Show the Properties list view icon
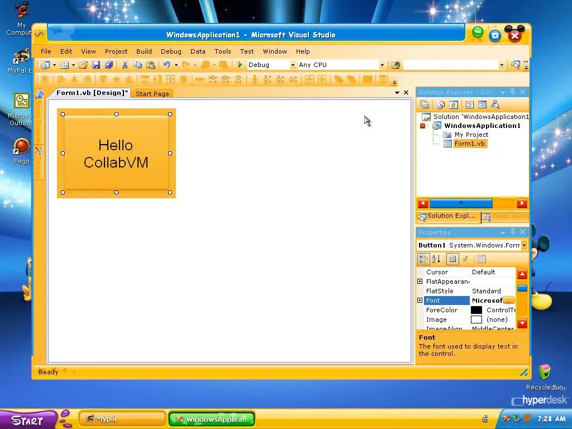The height and width of the screenshot is (429, 572). (452, 259)
